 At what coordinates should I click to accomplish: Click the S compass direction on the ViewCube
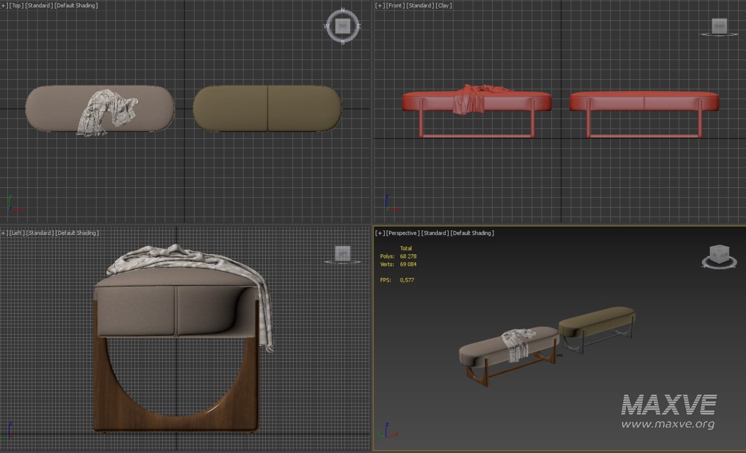click(x=342, y=42)
